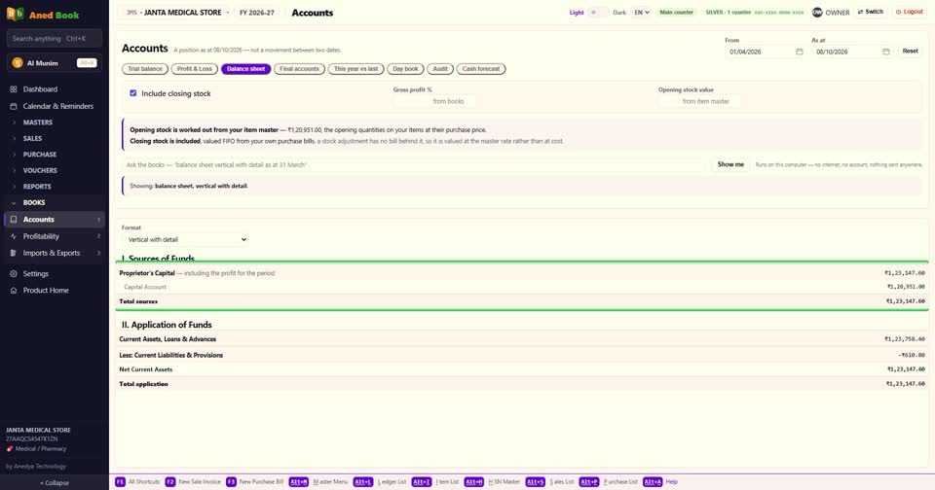Click the Alt+M Master Menu badge

[x=299, y=481]
